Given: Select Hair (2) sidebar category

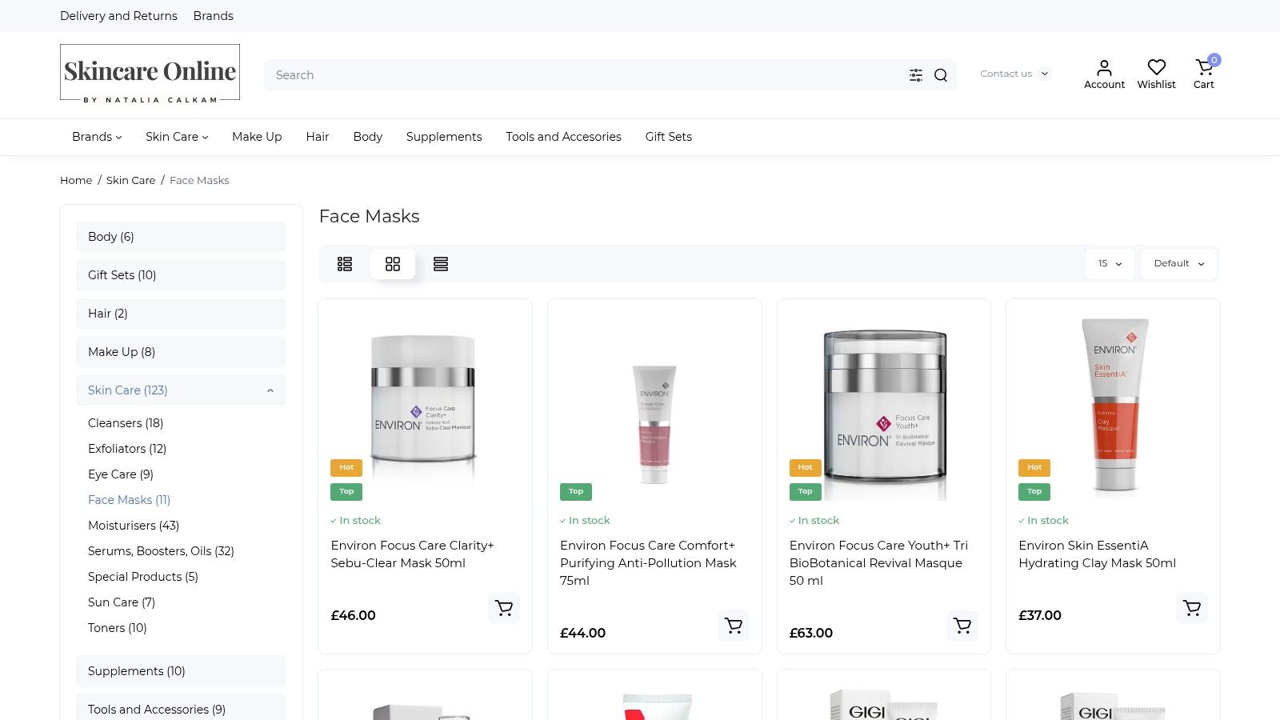Looking at the screenshot, I should [181, 314].
